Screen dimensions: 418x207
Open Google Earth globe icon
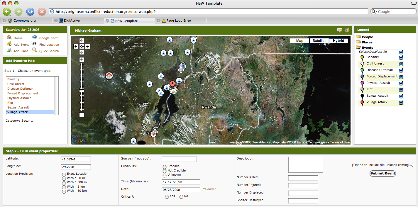click(x=35, y=38)
